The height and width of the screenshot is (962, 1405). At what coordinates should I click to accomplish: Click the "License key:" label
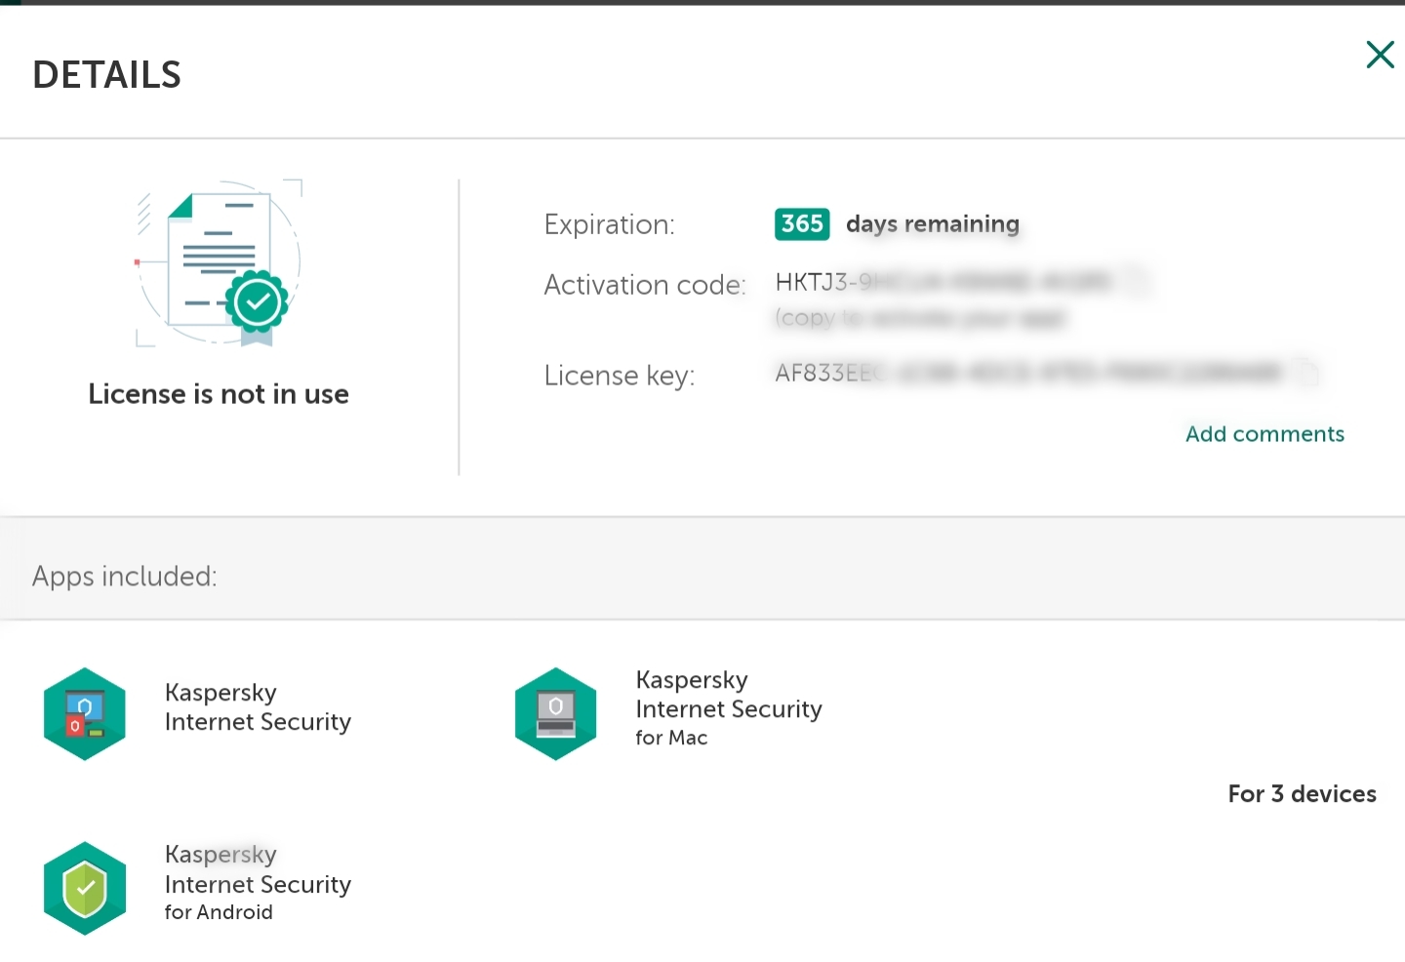click(620, 376)
